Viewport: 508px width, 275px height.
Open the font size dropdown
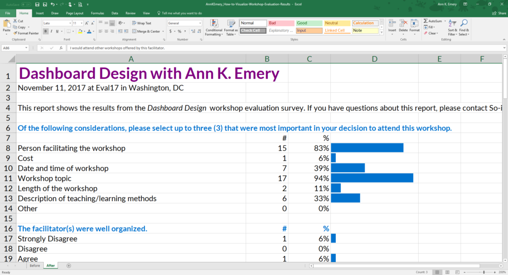tap(82, 23)
